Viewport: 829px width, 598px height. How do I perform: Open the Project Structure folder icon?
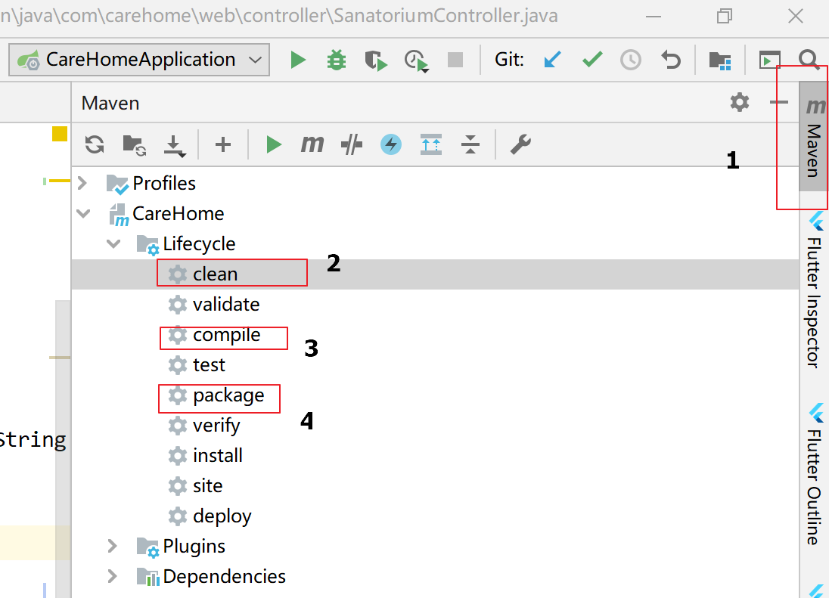point(719,60)
